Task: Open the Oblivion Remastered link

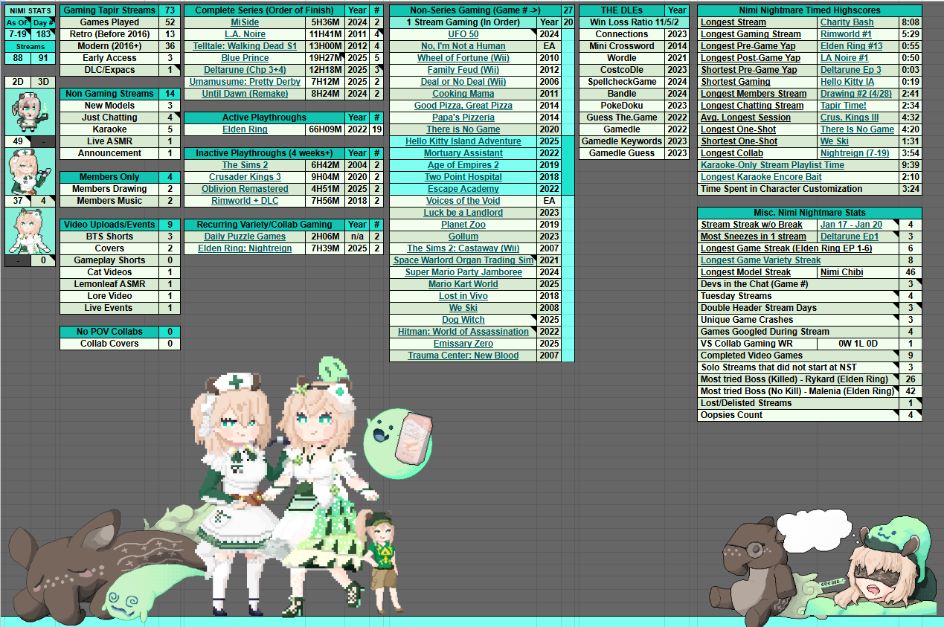Action: click(245, 189)
